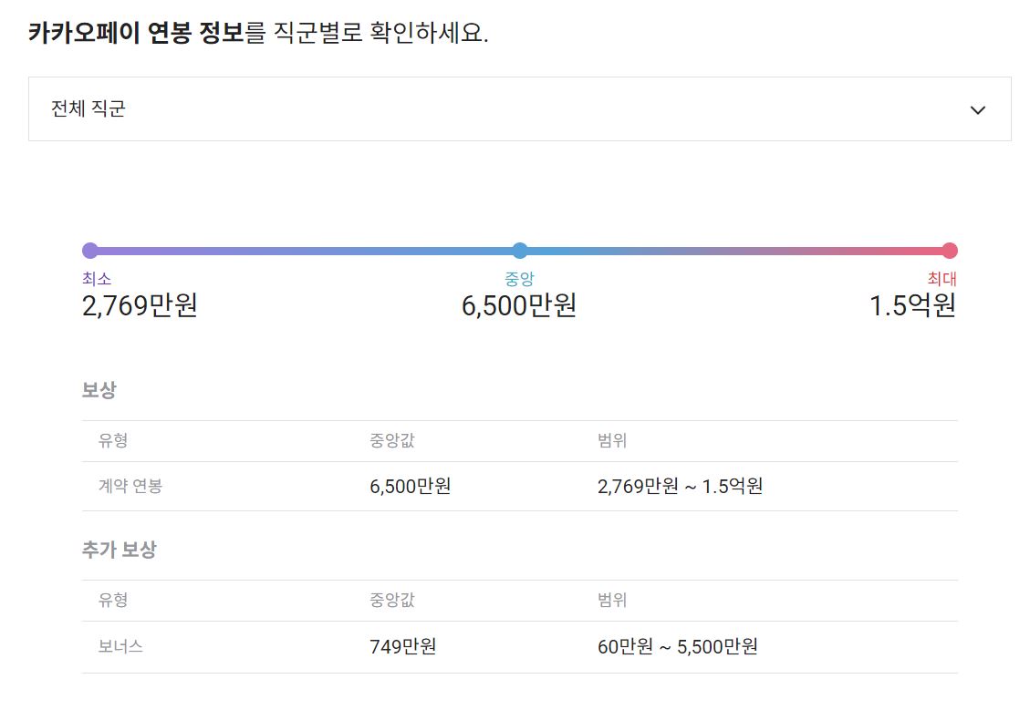Expand the chevron on the job group selector
Screen dimensions: 1030x710
(x=978, y=109)
